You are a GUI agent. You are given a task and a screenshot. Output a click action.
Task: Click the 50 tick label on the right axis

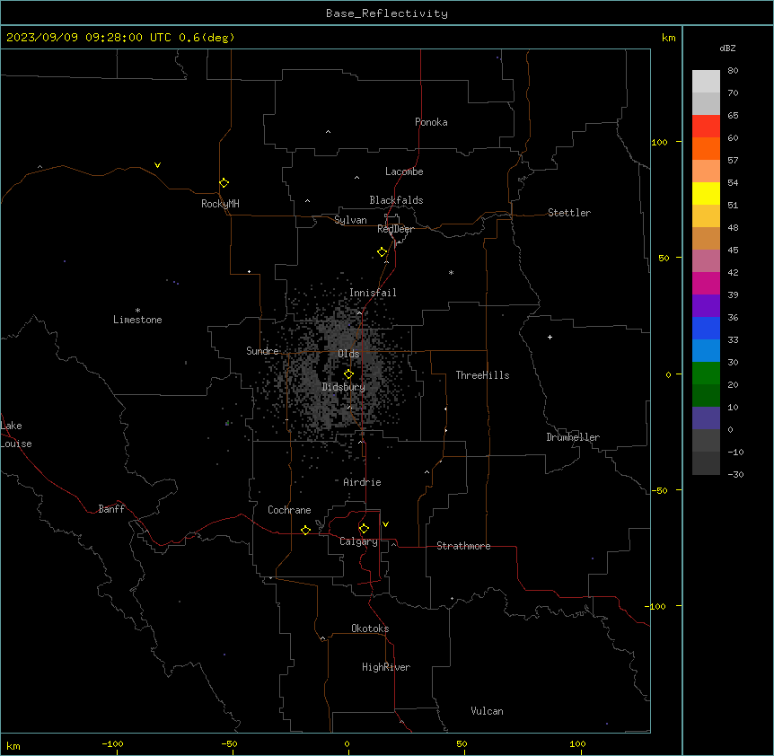(x=664, y=258)
